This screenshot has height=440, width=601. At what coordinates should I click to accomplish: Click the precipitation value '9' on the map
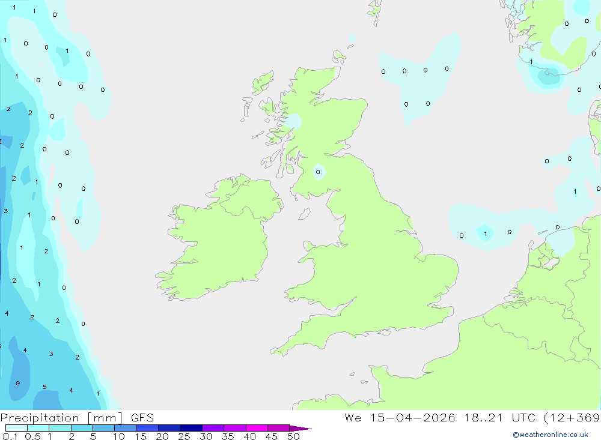(17, 384)
